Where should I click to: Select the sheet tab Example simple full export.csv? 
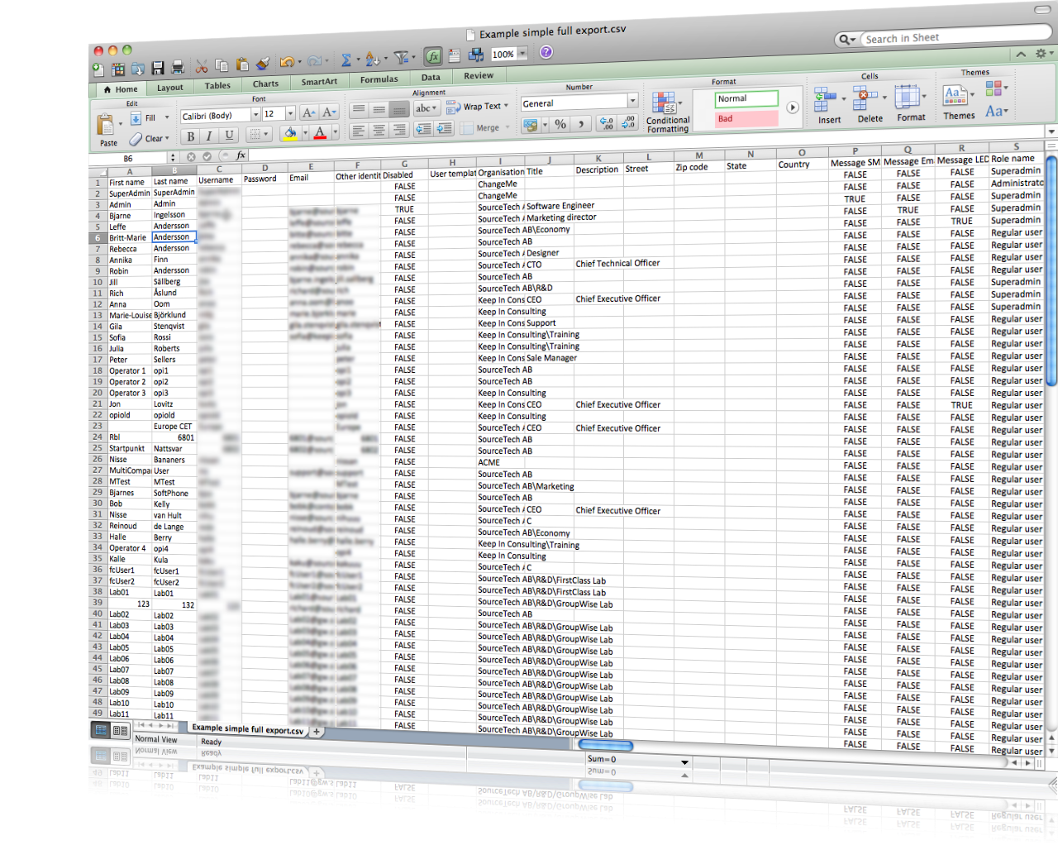(x=248, y=730)
